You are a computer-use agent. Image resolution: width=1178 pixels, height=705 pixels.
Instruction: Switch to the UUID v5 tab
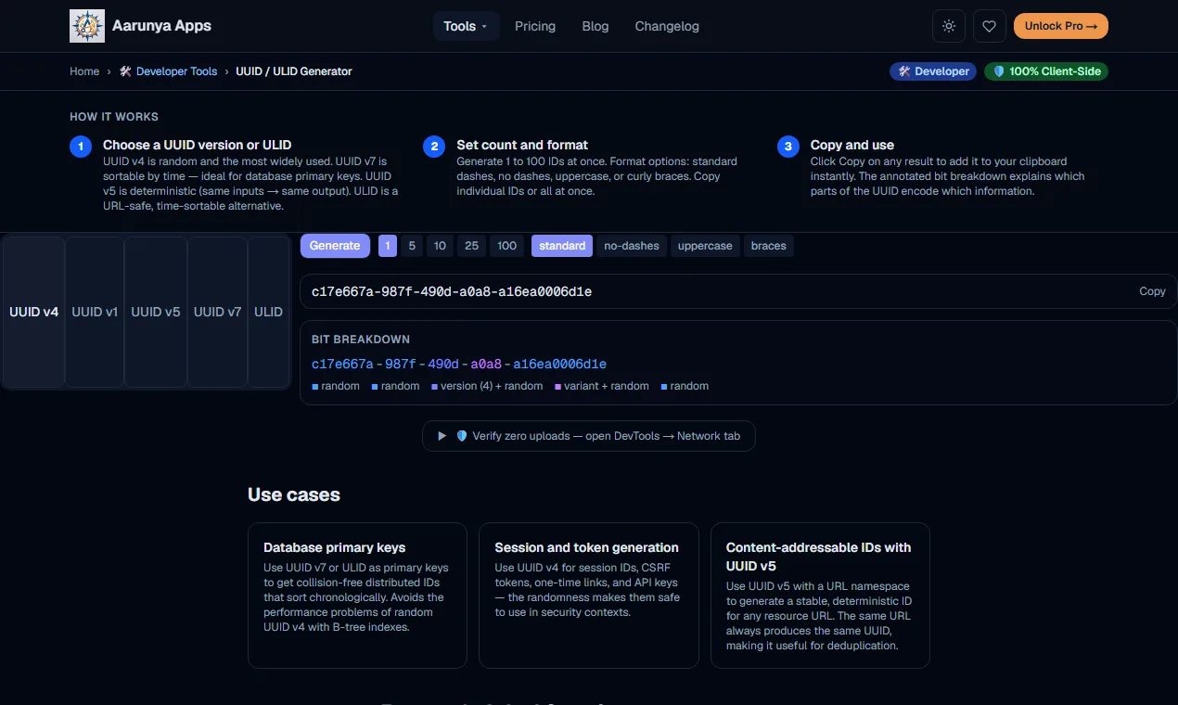click(x=156, y=312)
